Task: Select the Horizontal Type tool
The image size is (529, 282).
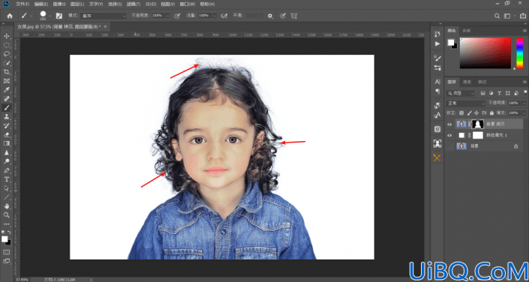Action: [x=7, y=179]
